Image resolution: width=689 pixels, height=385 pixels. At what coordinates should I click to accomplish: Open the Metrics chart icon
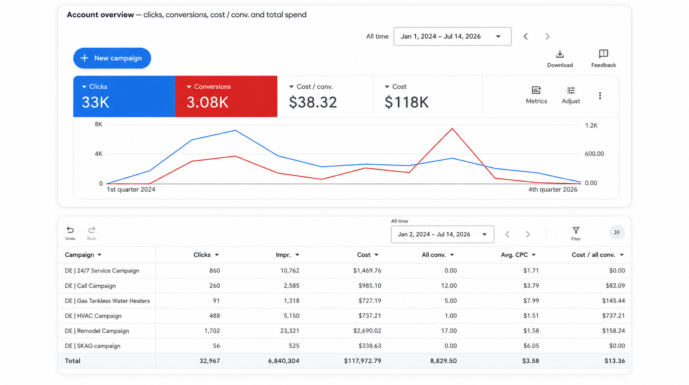point(536,90)
